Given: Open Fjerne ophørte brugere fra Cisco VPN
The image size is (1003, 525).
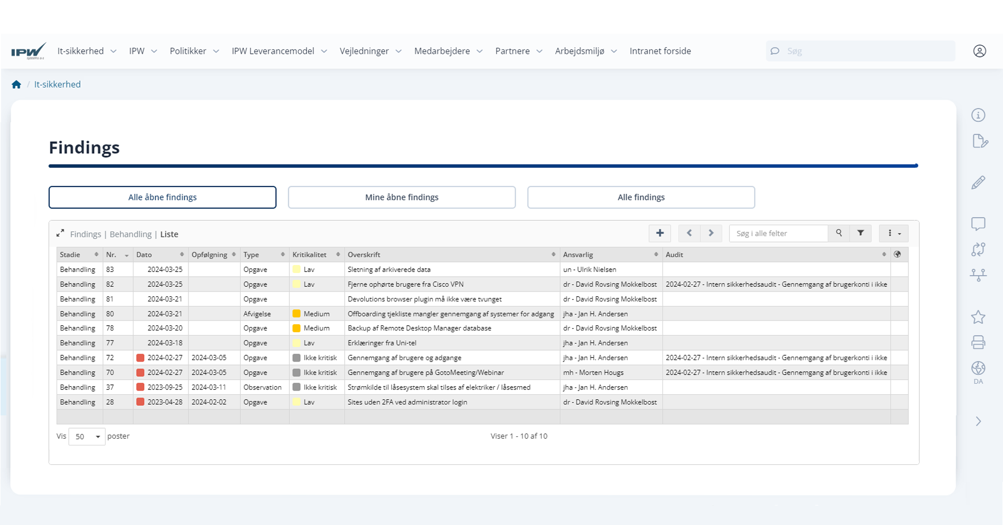Looking at the screenshot, I should pos(405,284).
